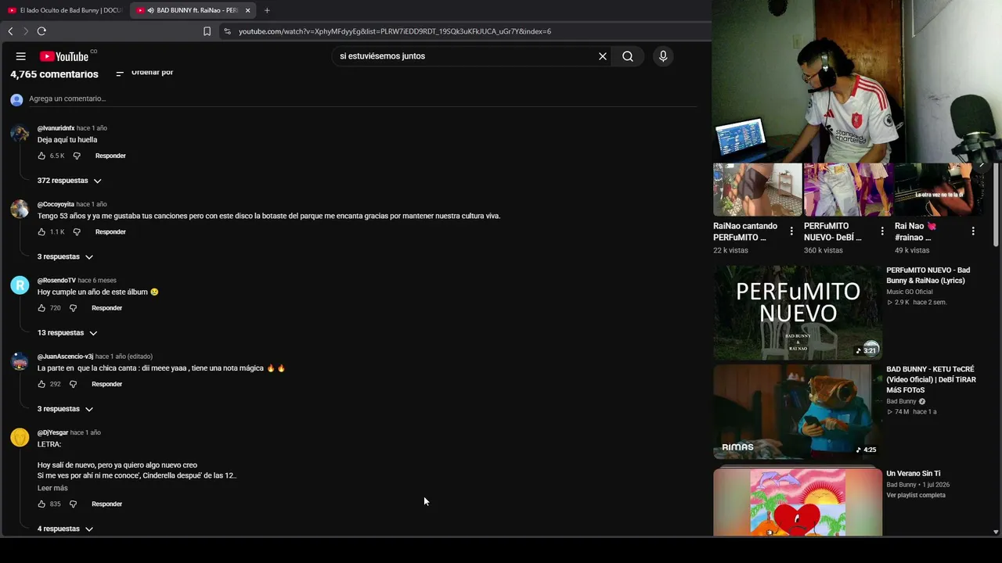Reply to @Ivanuridnfx with Responder
The height and width of the screenshot is (563, 1002).
(110, 156)
